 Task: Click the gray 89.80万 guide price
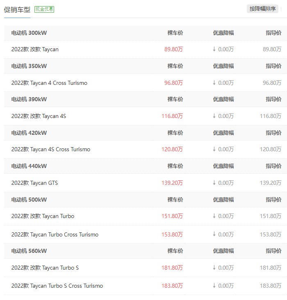[x=272, y=49]
